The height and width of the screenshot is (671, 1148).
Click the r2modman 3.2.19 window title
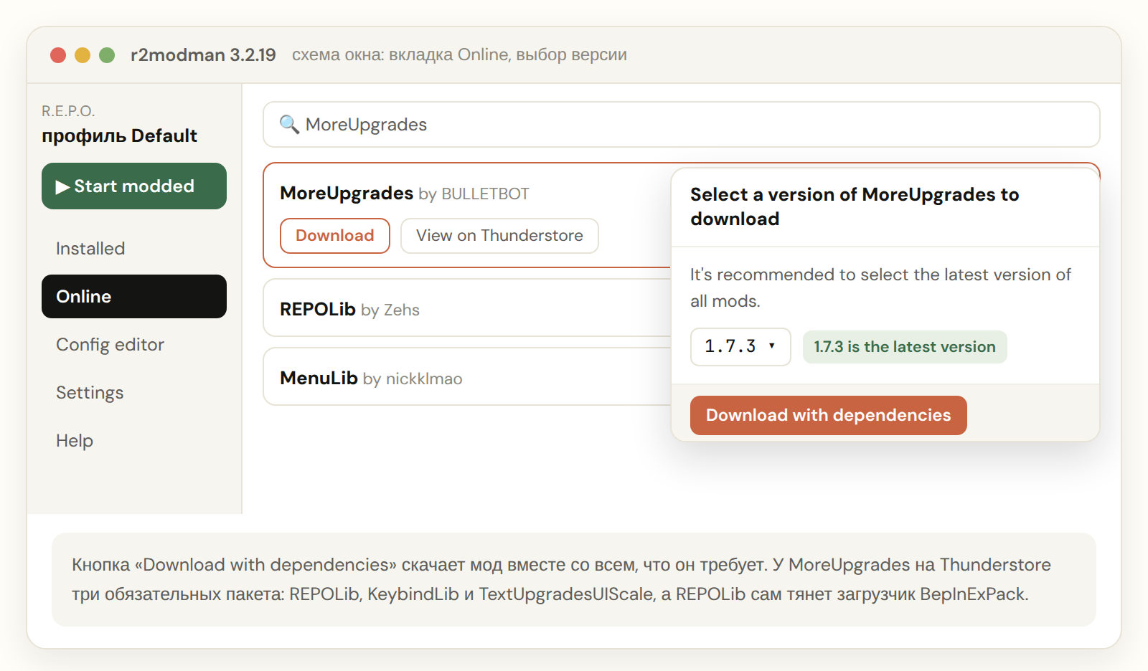click(x=203, y=55)
